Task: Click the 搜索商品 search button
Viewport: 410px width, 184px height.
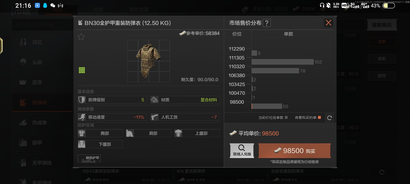Action: pos(382,25)
